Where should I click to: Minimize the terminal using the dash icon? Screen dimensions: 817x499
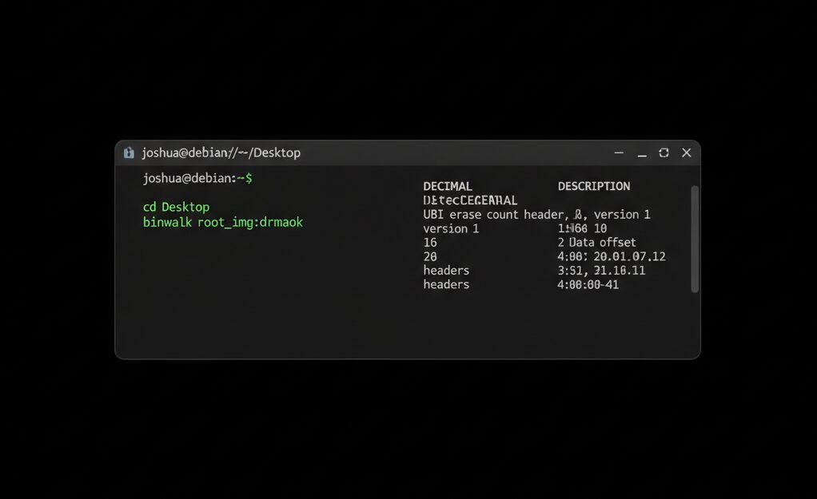pos(619,152)
